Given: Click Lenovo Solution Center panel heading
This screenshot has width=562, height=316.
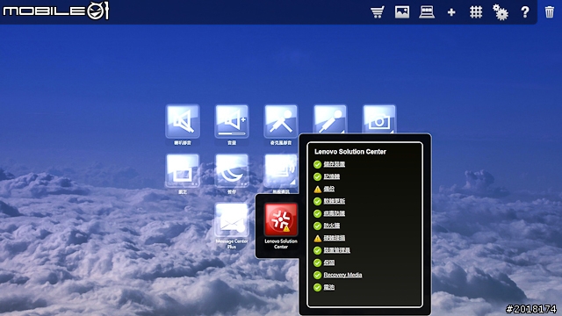Looking at the screenshot, I should click(x=350, y=152).
